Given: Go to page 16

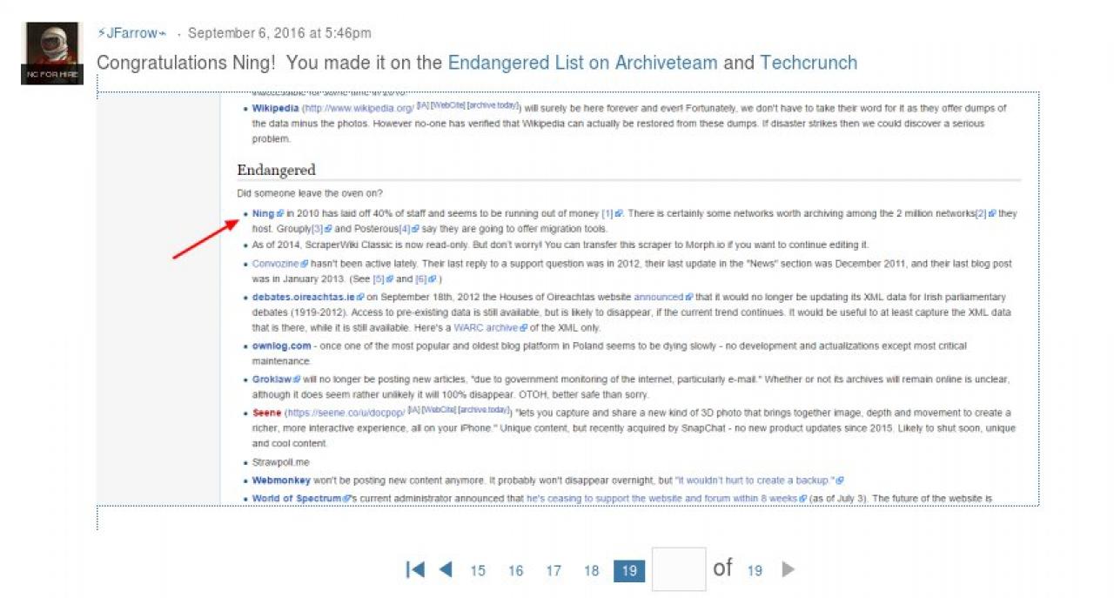Looking at the screenshot, I should click(515, 571).
